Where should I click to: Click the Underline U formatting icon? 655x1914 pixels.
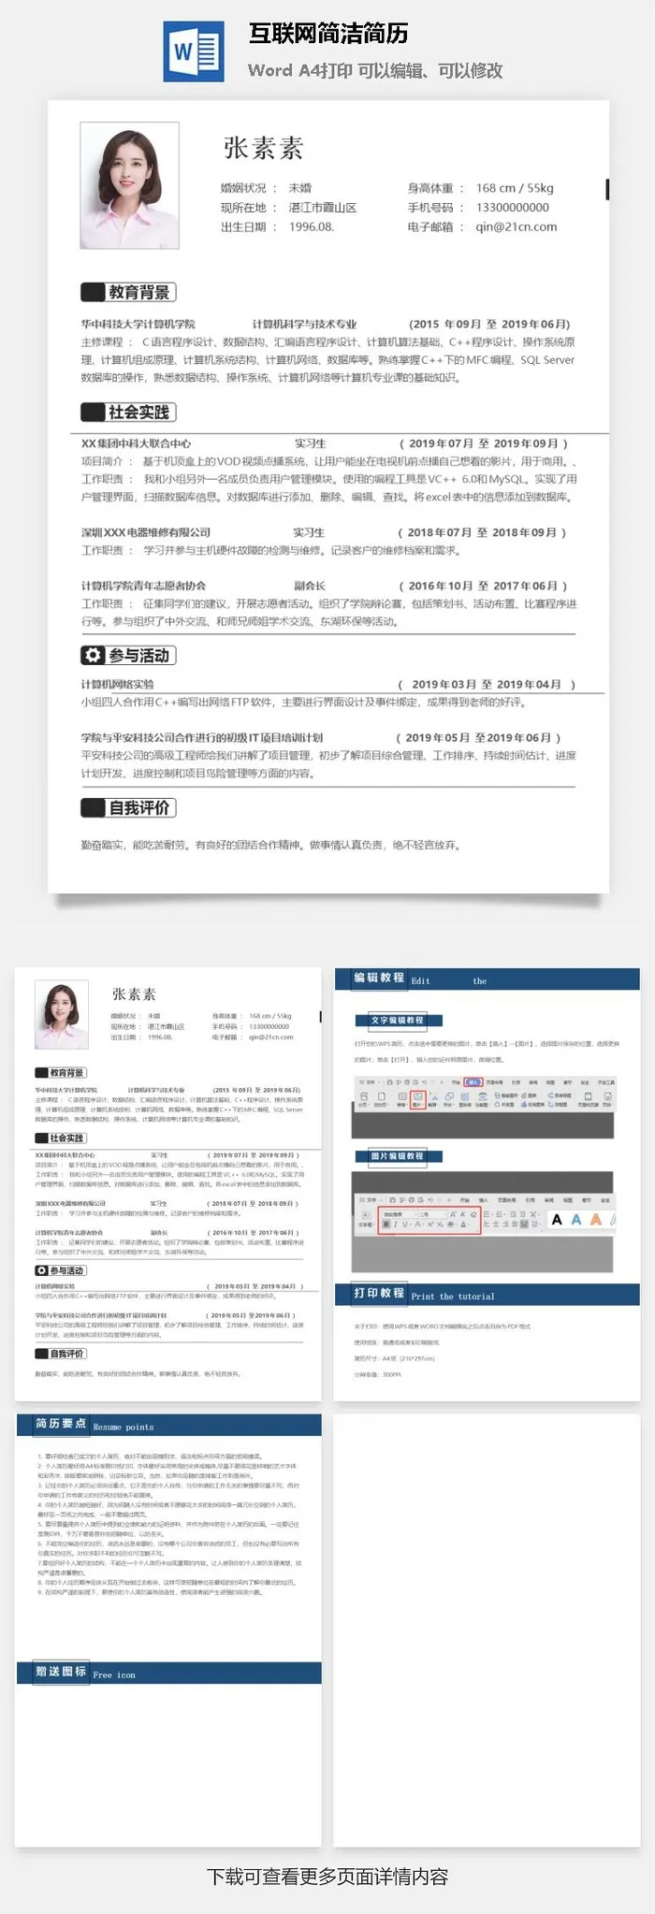(405, 1224)
